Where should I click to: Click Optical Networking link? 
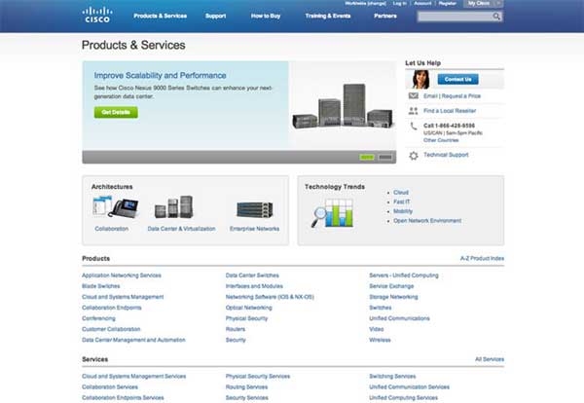249,308
